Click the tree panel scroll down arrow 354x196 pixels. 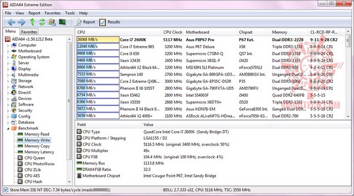[x=69, y=182]
